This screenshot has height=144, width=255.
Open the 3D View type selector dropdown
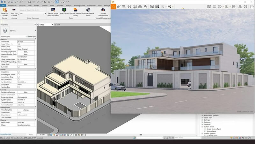pos(35,31)
